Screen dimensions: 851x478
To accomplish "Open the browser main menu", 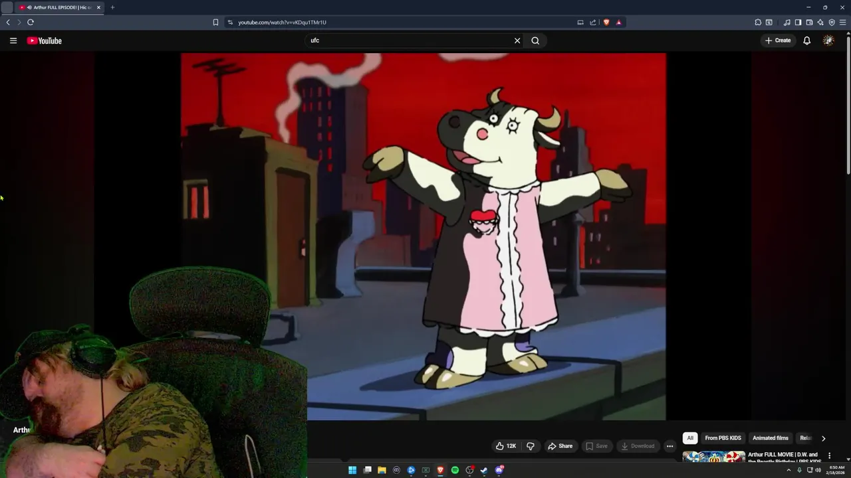I will (x=842, y=22).
